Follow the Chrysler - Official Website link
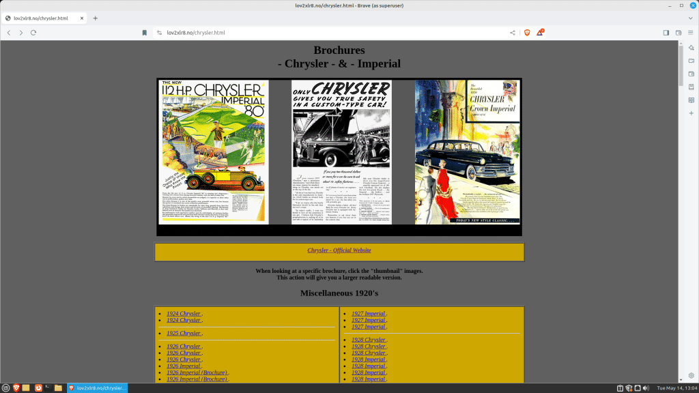This screenshot has width=699, height=393. (339, 250)
